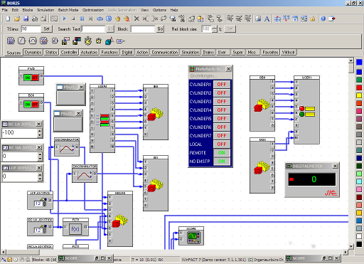The height and width of the screenshot is (264, 364).
Task: Delete the selection with the X icon
Action: tap(136, 19)
